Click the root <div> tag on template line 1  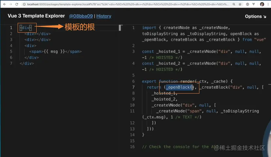click(x=25, y=28)
